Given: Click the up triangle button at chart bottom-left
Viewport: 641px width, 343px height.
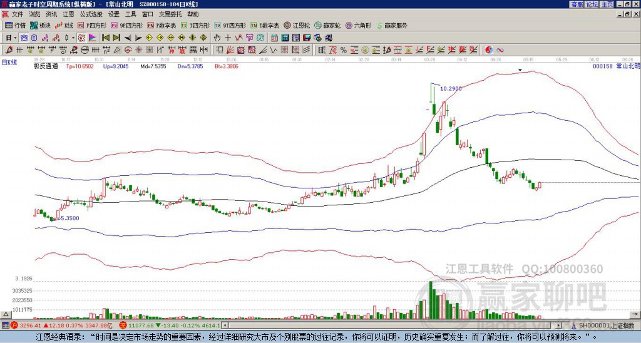Looking at the screenshot, I should pyautogui.click(x=6, y=314).
